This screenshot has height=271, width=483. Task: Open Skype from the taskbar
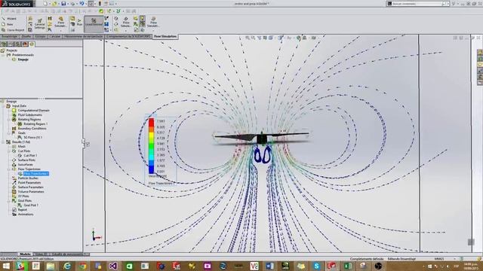pos(316,266)
